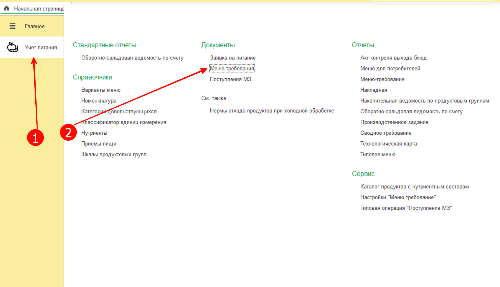The height and width of the screenshot is (287, 500).
Task: Click the hamburger icon beside Главное
Action: pyautogui.click(x=13, y=26)
